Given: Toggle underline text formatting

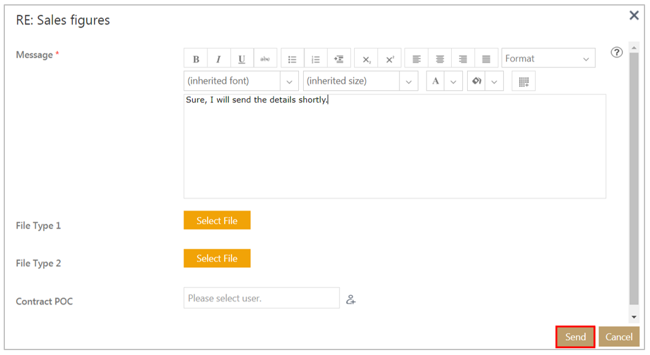Looking at the screenshot, I should pyautogui.click(x=242, y=59).
